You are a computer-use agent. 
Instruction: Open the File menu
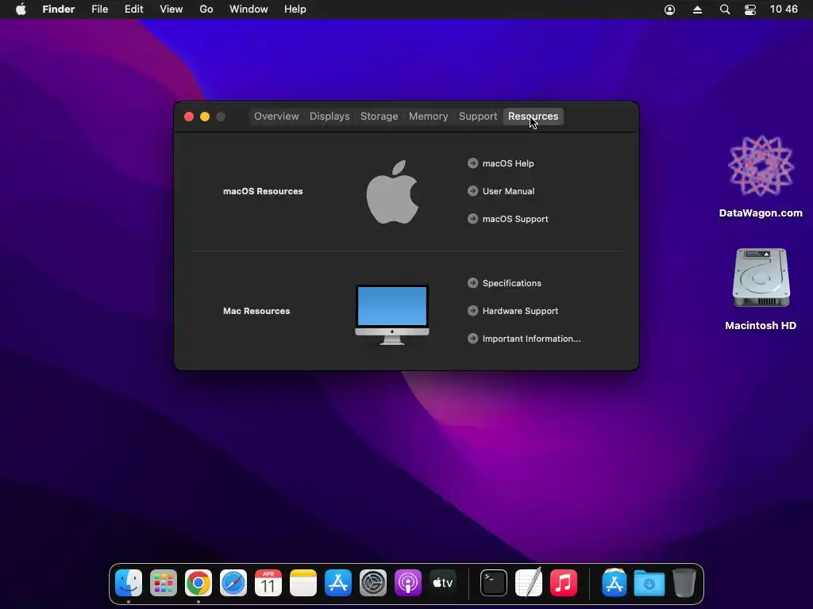pyautogui.click(x=99, y=10)
